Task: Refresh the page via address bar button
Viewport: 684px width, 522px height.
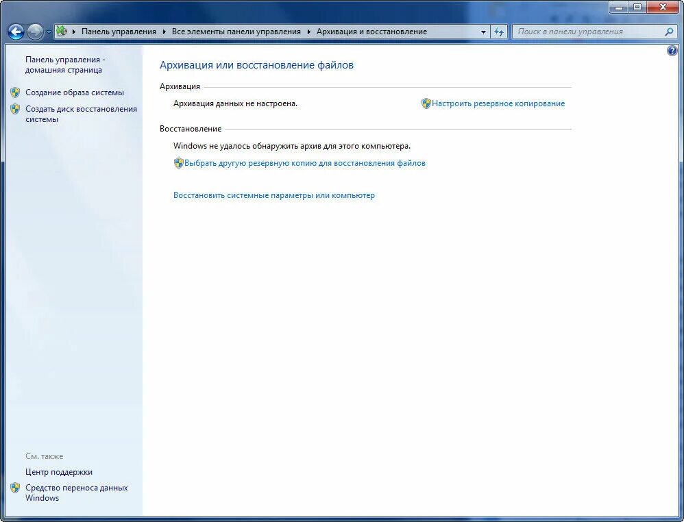Action: (499, 32)
